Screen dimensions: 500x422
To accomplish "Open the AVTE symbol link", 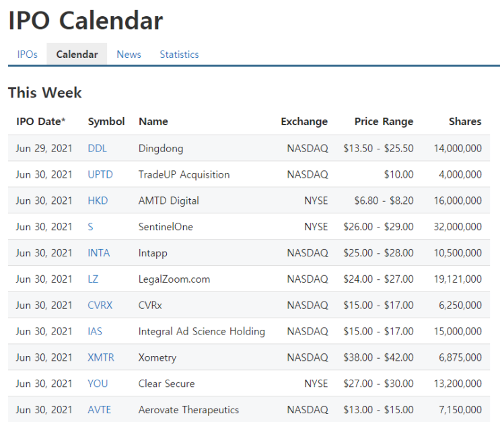I will tap(99, 410).
